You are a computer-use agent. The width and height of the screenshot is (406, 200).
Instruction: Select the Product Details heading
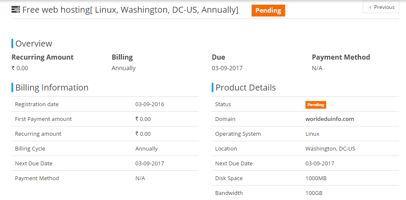pyautogui.click(x=246, y=88)
